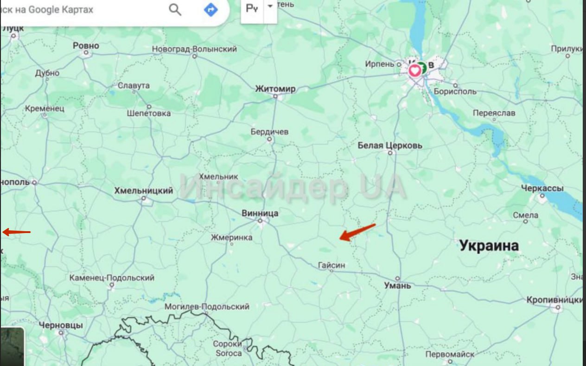Click the Белая Церковь city label
The width and height of the screenshot is (586, 366).
coord(390,145)
